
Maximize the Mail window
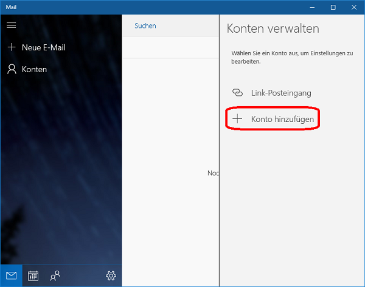click(333, 7)
